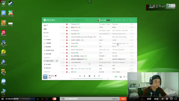Unlike the Telescope song heart

(x=67, y=24)
